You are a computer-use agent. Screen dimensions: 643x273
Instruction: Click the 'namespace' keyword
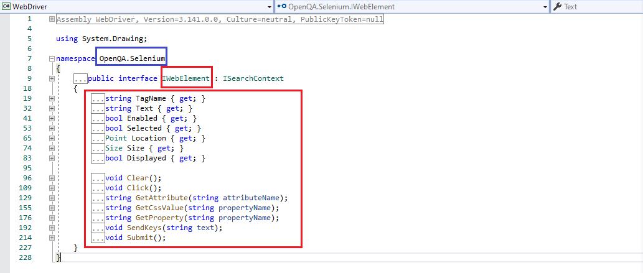75,58
